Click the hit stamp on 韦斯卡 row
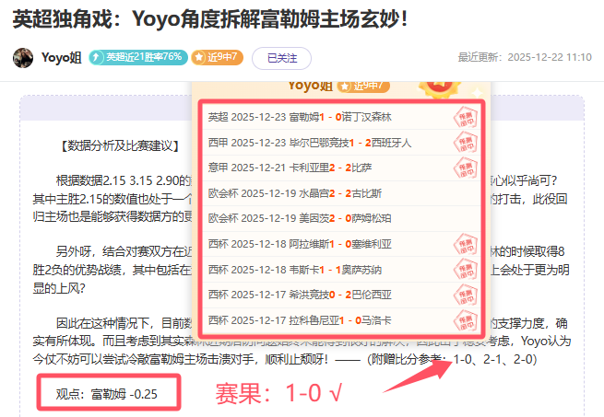The height and width of the screenshot is (417, 604). (463, 270)
